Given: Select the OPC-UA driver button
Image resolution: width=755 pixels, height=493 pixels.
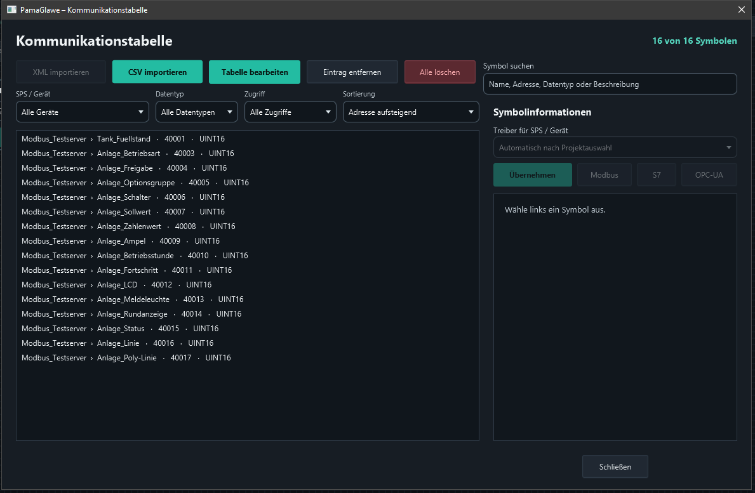Looking at the screenshot, I should pyautogui.click(x=709, y=175).
